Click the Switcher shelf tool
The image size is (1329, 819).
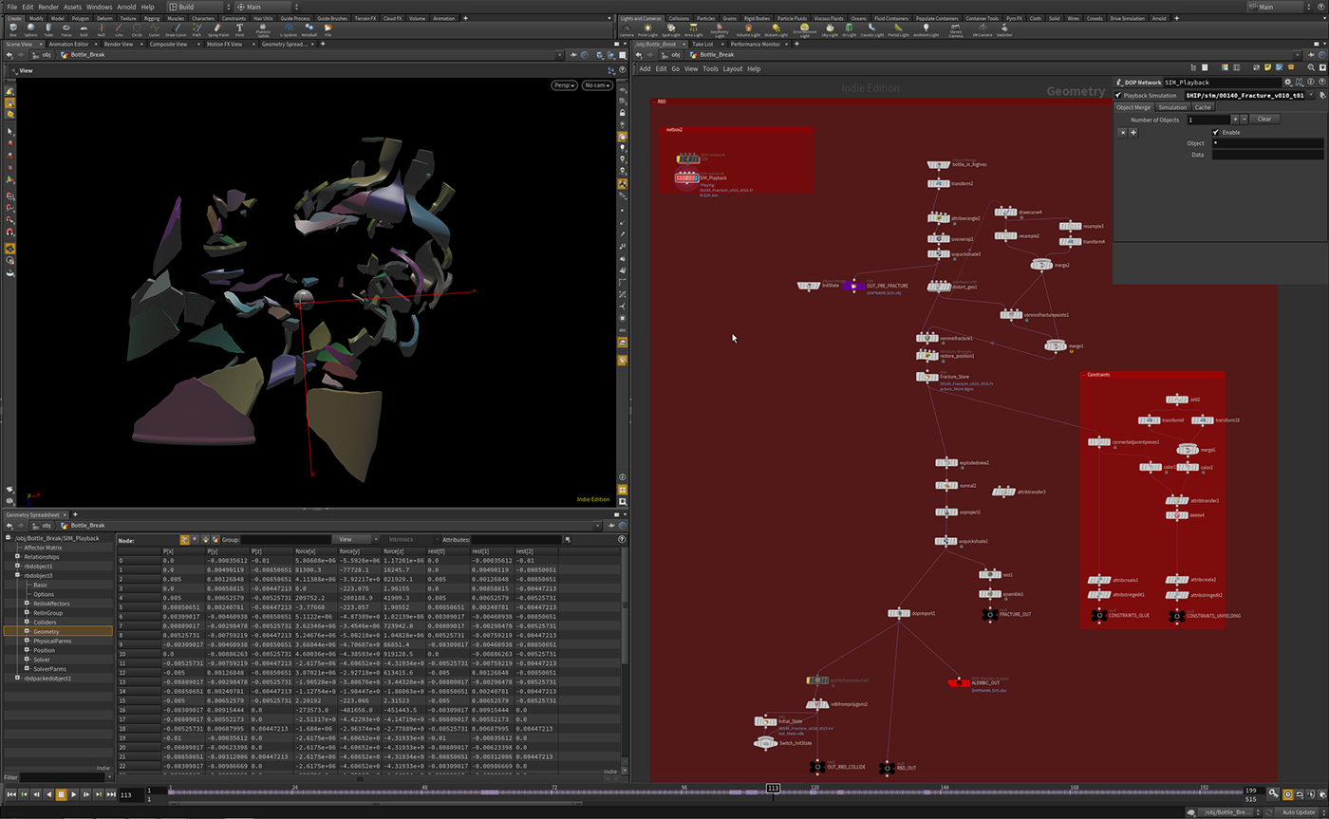(1004, 29)
